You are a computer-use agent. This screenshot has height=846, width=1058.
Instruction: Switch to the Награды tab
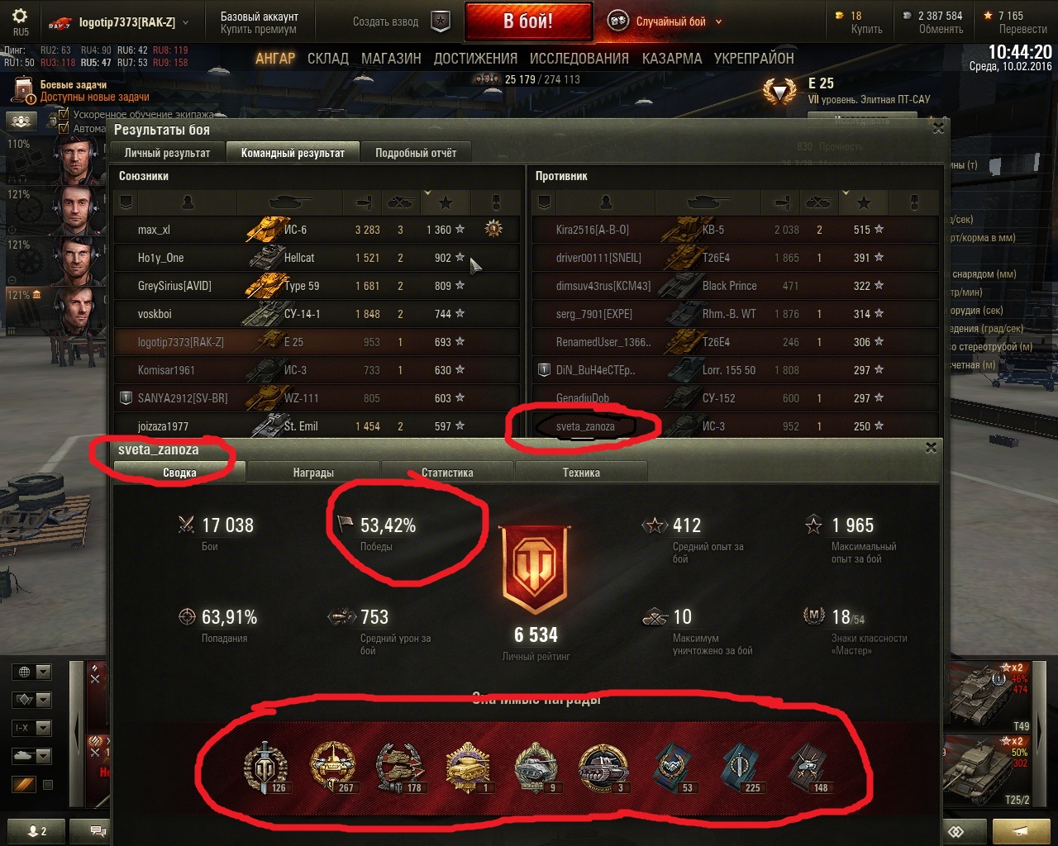click(313, 473)
